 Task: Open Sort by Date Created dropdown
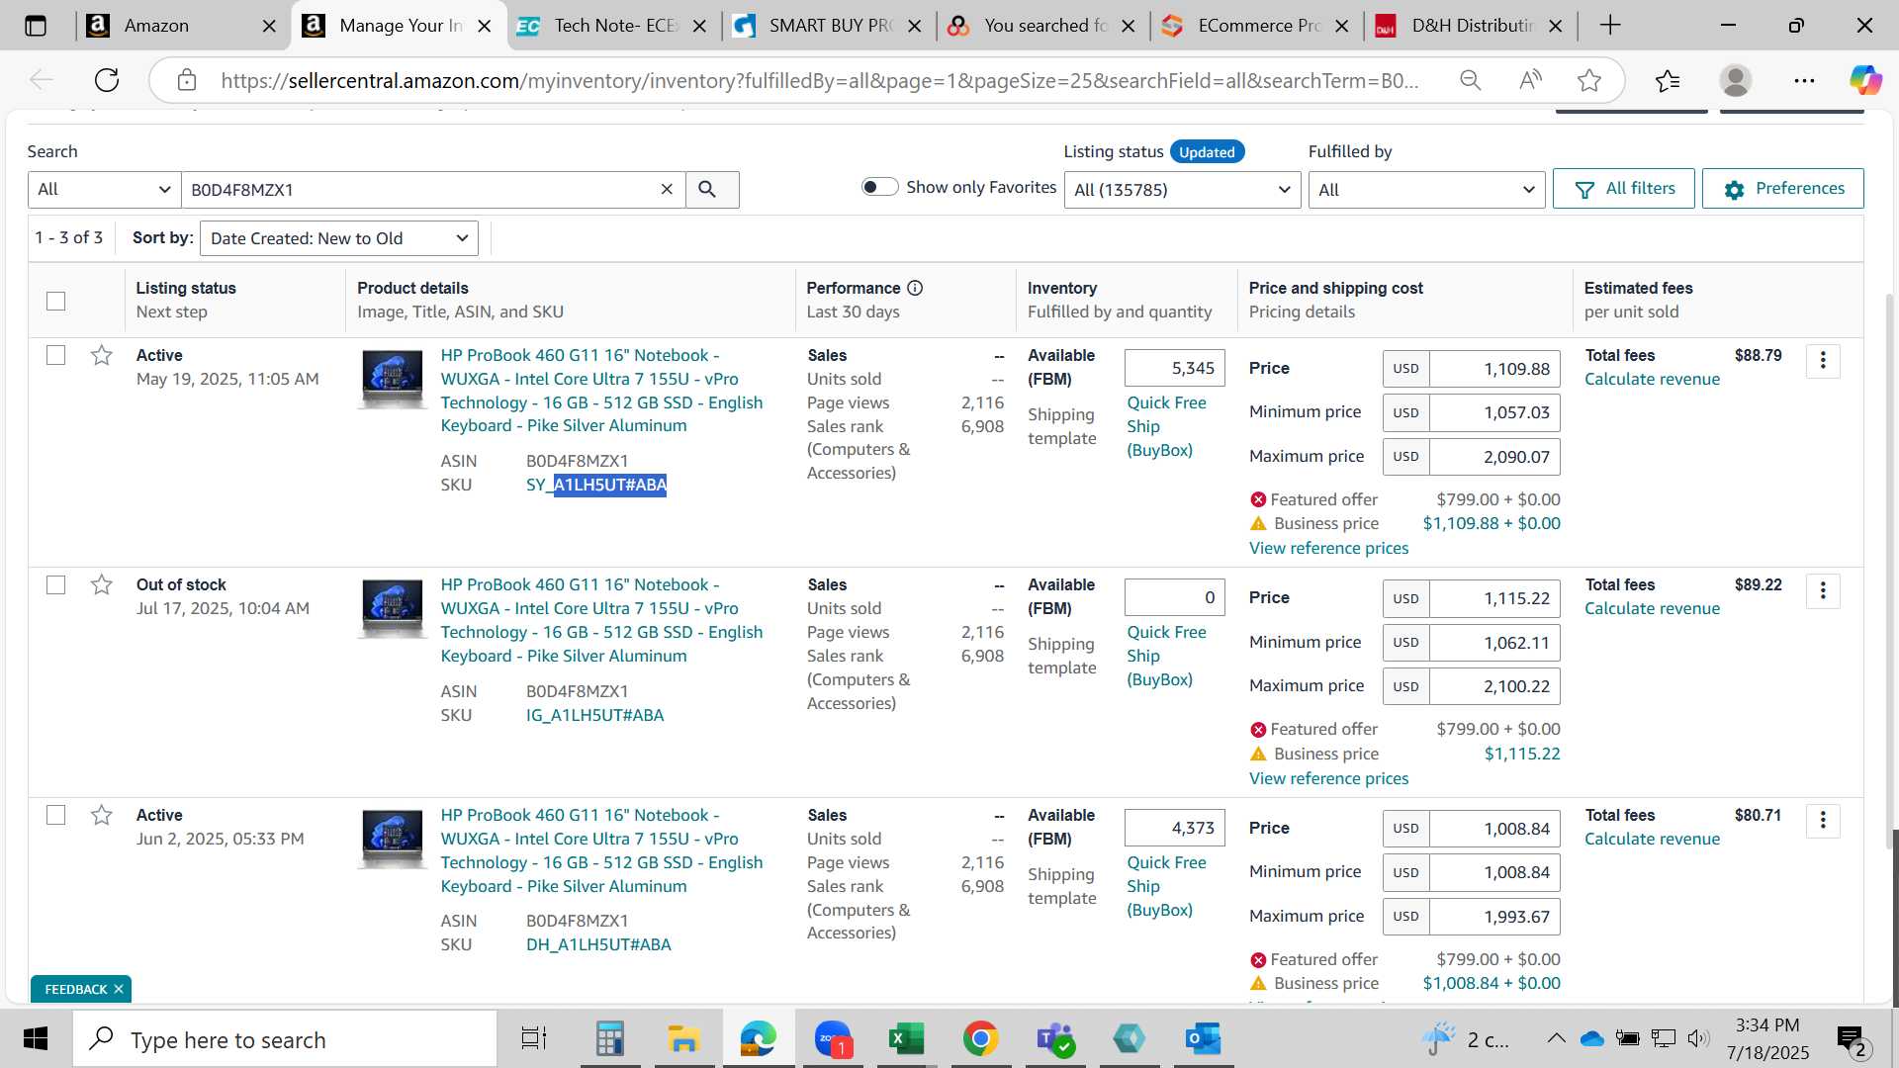click(x=339, y=238)
